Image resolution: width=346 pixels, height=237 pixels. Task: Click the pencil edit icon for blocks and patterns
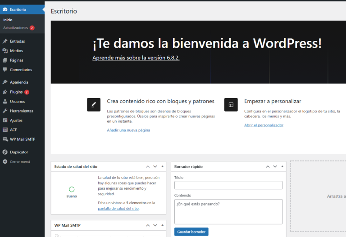(x=94, y=105)
